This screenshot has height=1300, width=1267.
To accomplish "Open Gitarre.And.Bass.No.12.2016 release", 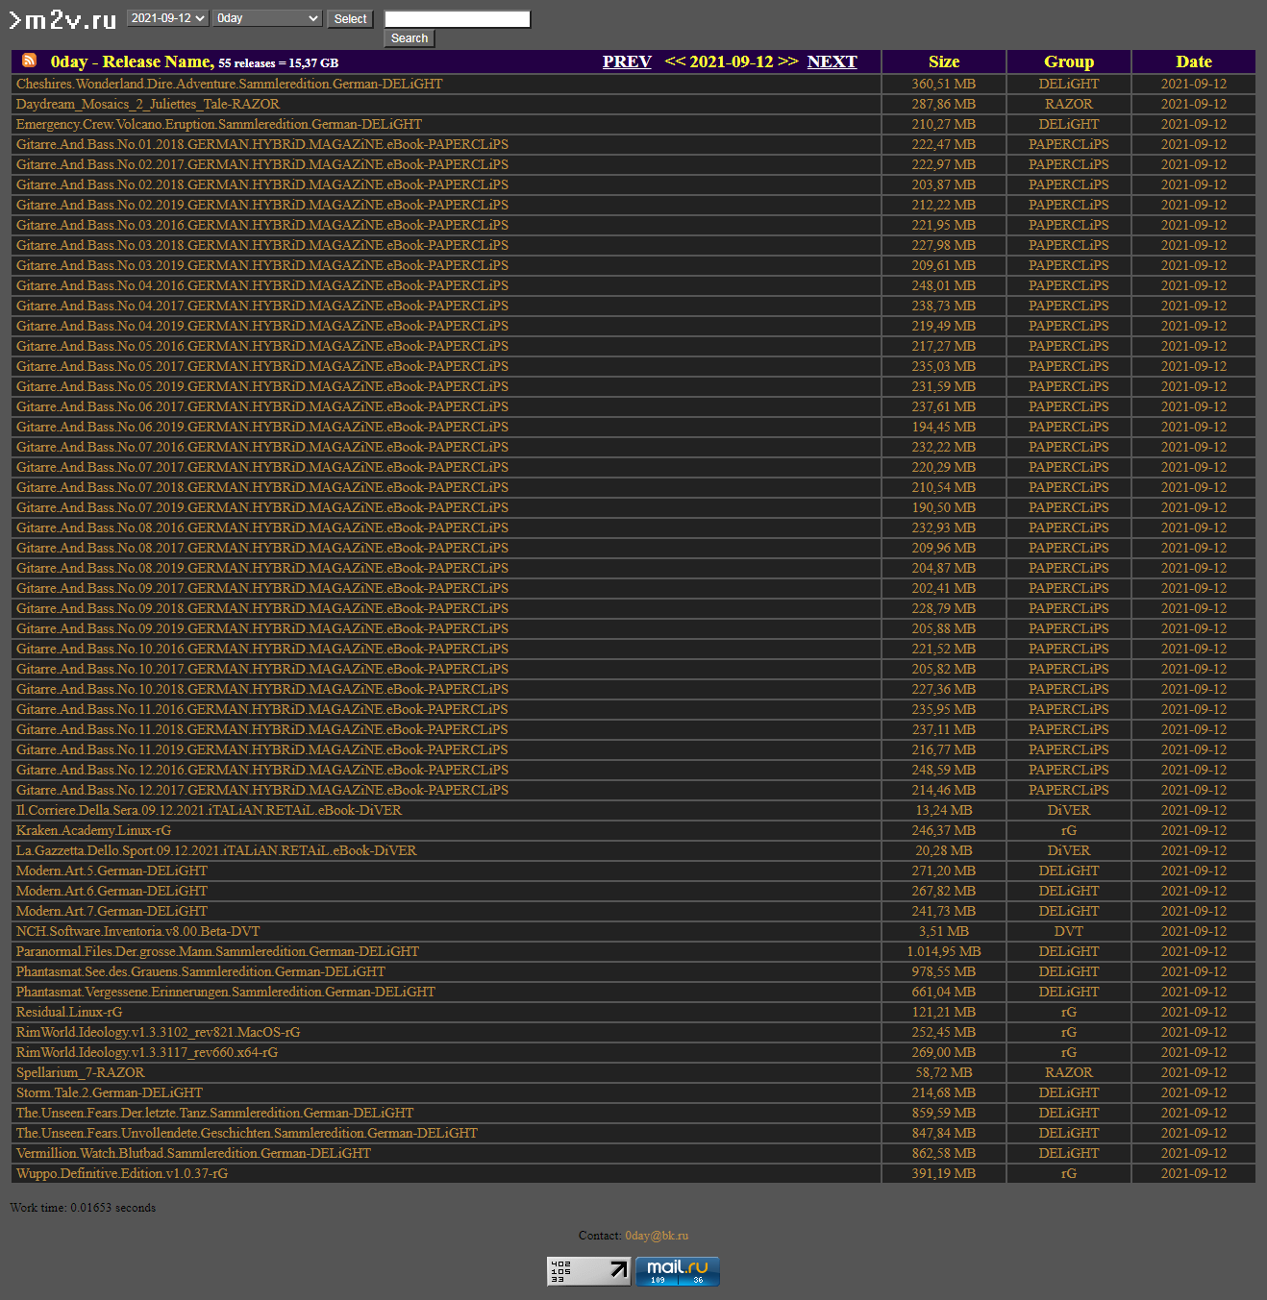I will click(262, 770).
